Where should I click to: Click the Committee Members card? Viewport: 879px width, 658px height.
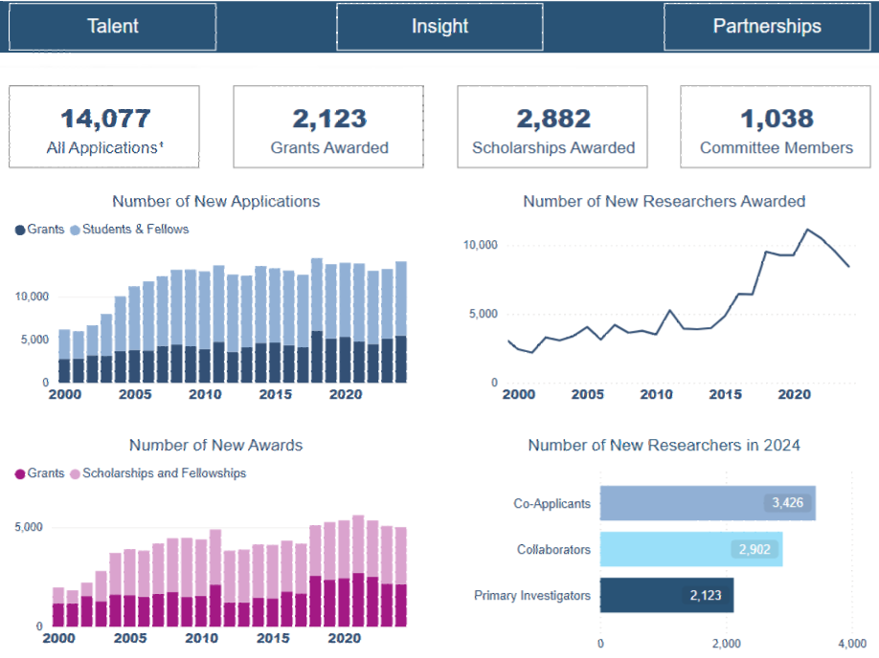(776, 127)
